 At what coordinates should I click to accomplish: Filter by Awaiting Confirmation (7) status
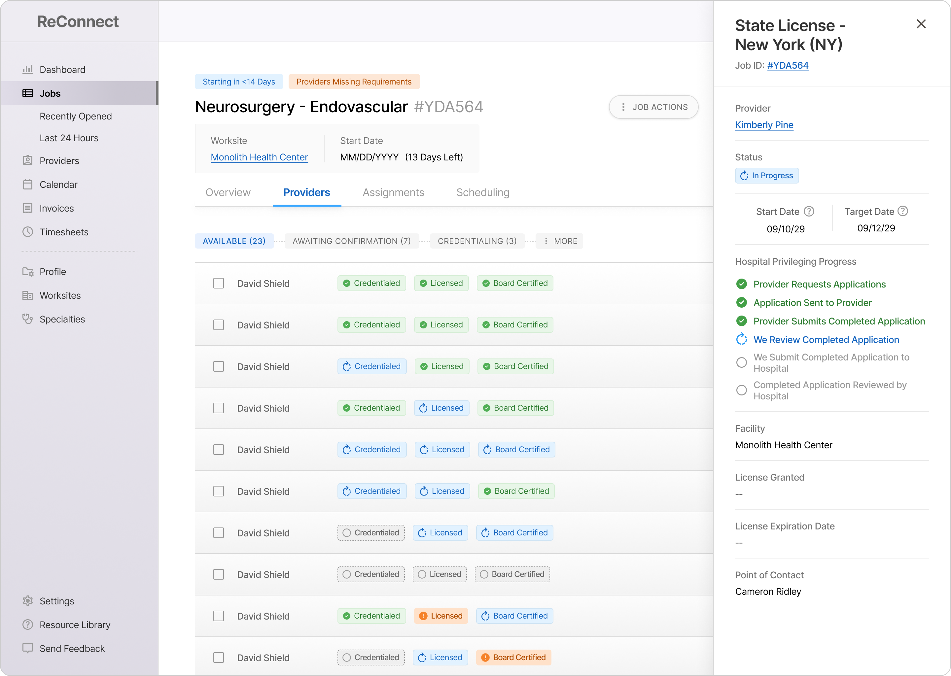tap(351, 241)
